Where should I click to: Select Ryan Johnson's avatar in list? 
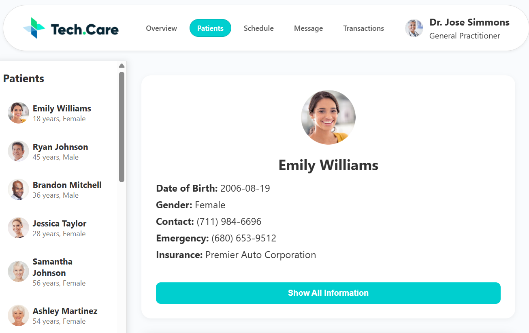(x=18, y=152)
